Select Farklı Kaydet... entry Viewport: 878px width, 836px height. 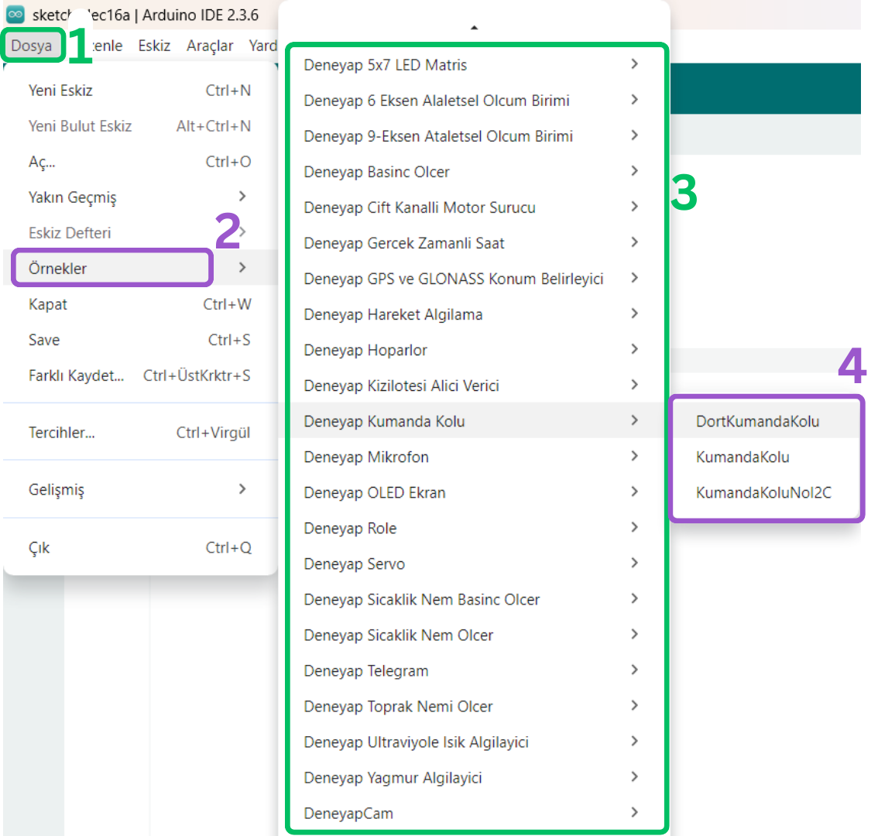point(140,375)
